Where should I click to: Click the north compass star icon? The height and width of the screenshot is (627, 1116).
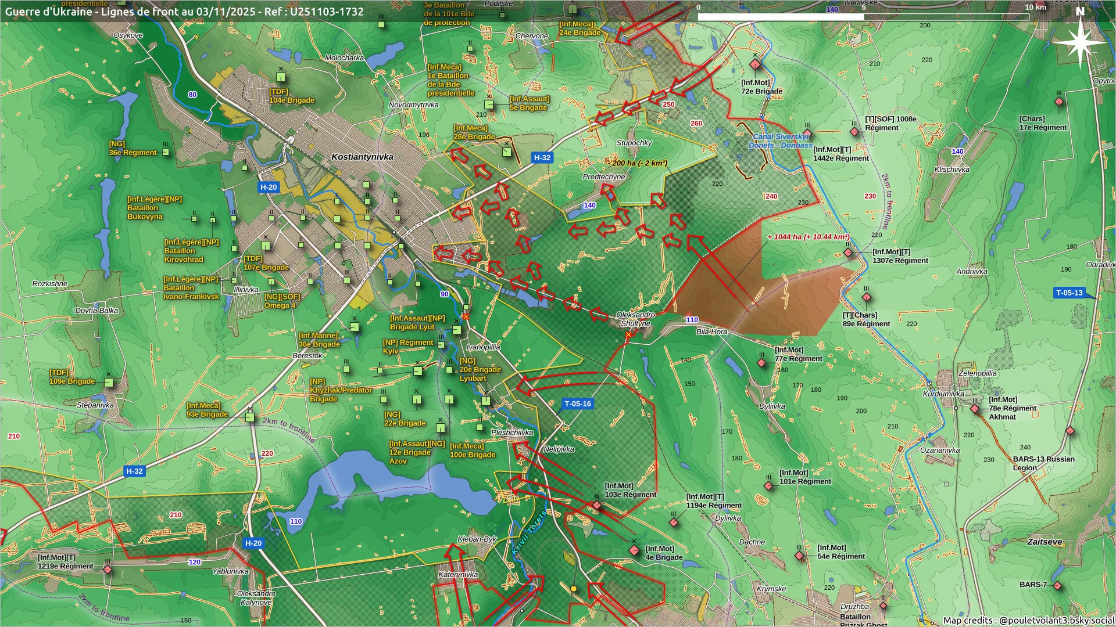click(1079, 42)
